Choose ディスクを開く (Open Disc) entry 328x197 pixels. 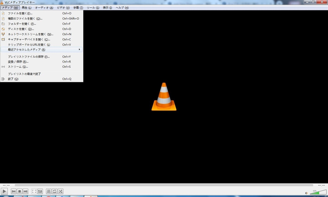click(42, 29)
